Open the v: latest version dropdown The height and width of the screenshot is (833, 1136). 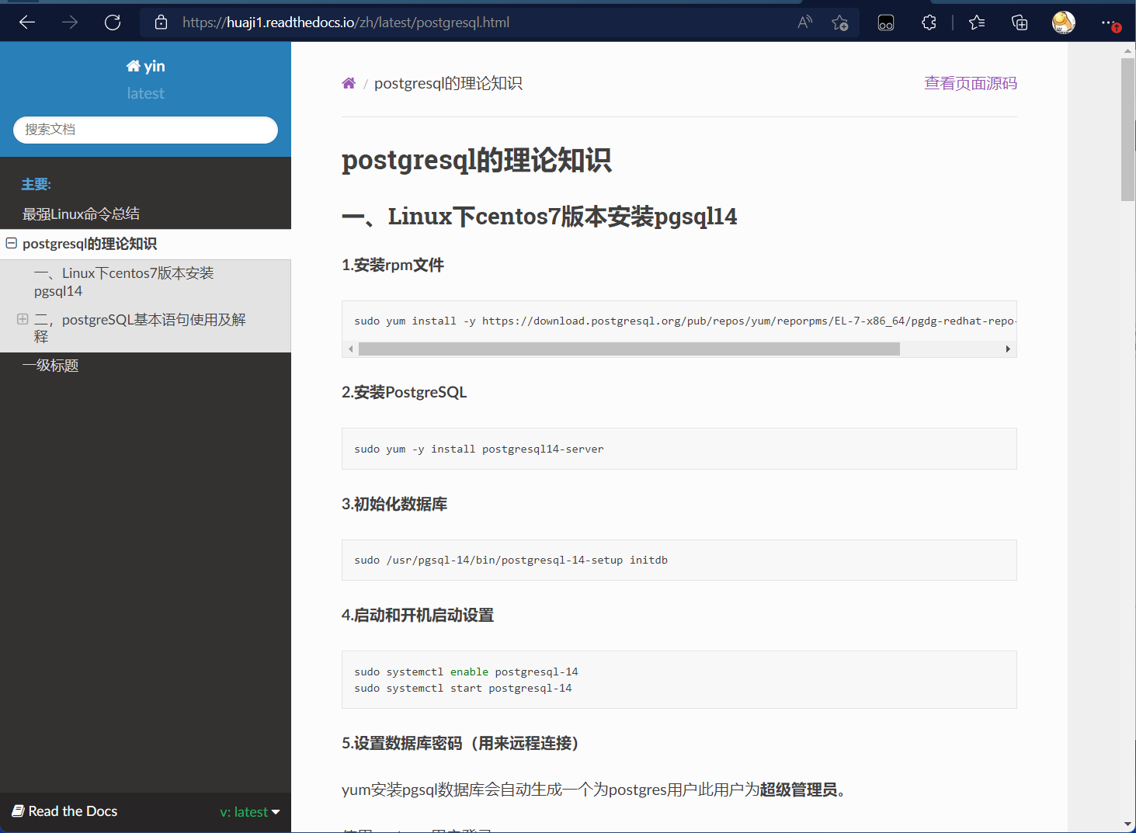(249, 812)
